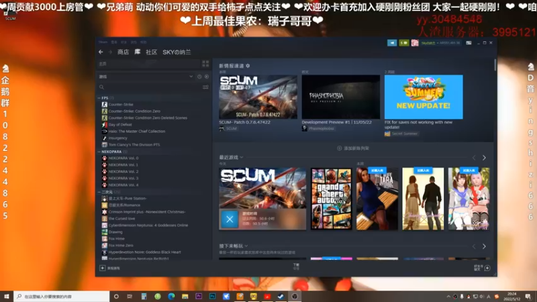Select Hyperdevotion Noire: Goddess Black Heart

pyautogui.click(x=144, y=252)
